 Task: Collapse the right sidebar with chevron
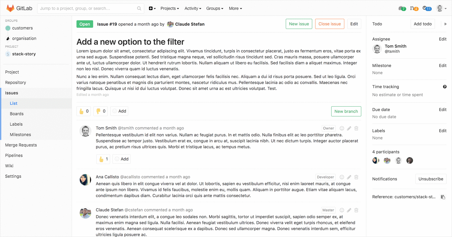tap(445, 24)
